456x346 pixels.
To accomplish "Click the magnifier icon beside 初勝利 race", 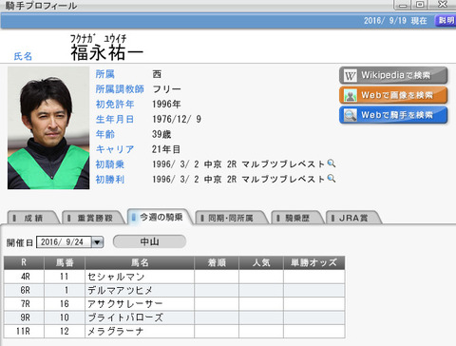I will tap(332, 179).
